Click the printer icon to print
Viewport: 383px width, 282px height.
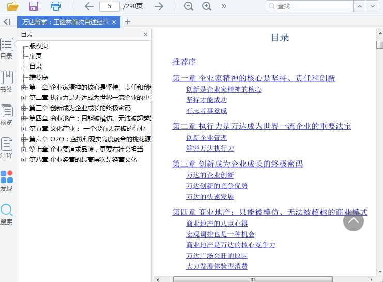[55, 6]
